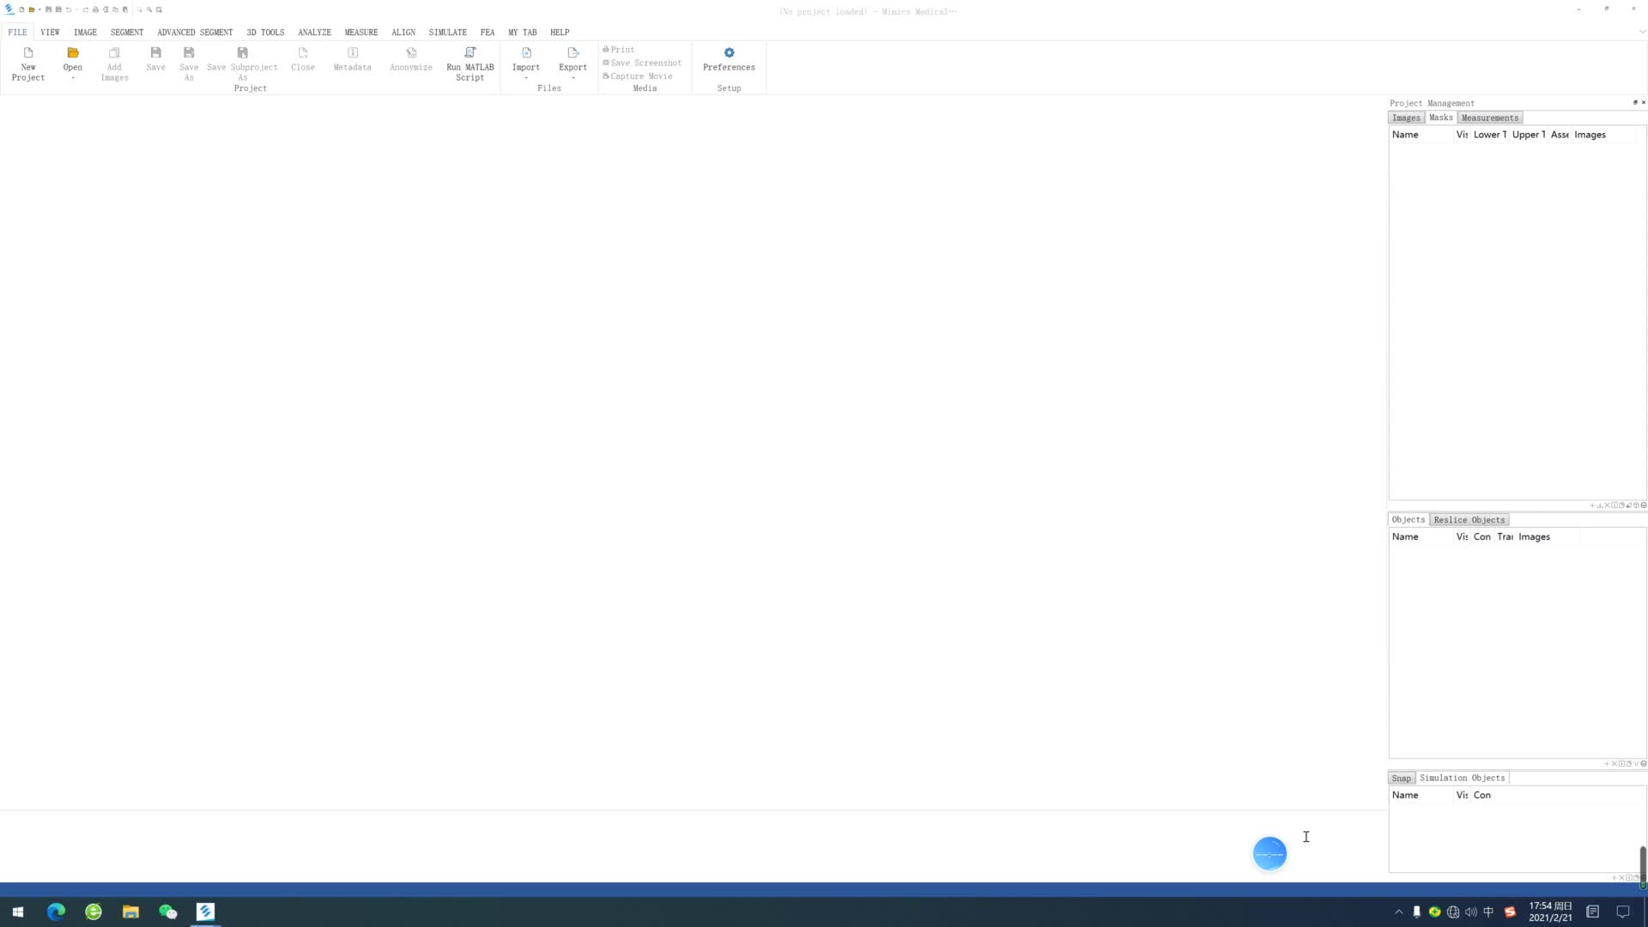Click quick-access undo icon

click(69, 9)
